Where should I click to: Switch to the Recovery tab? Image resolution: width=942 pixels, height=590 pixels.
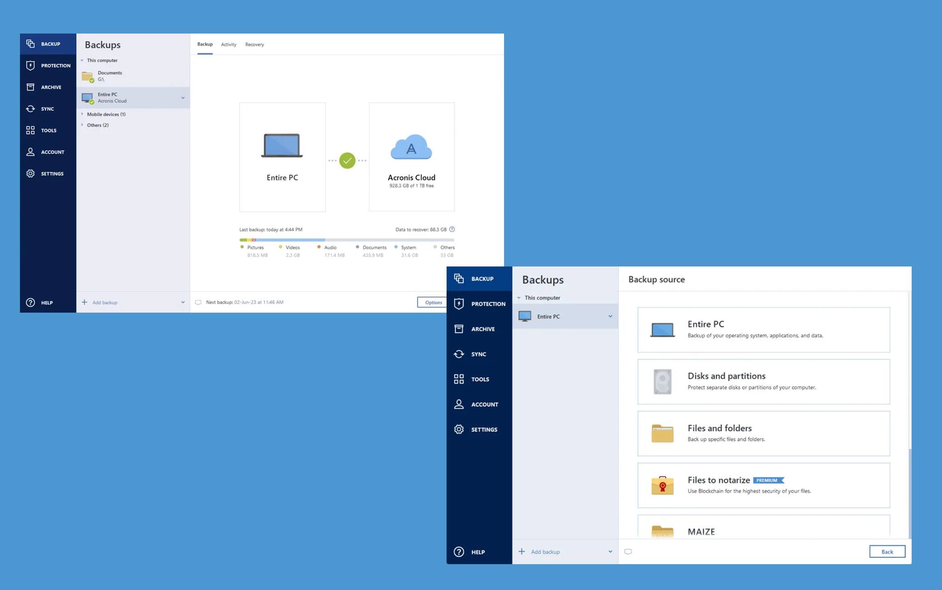254,44
